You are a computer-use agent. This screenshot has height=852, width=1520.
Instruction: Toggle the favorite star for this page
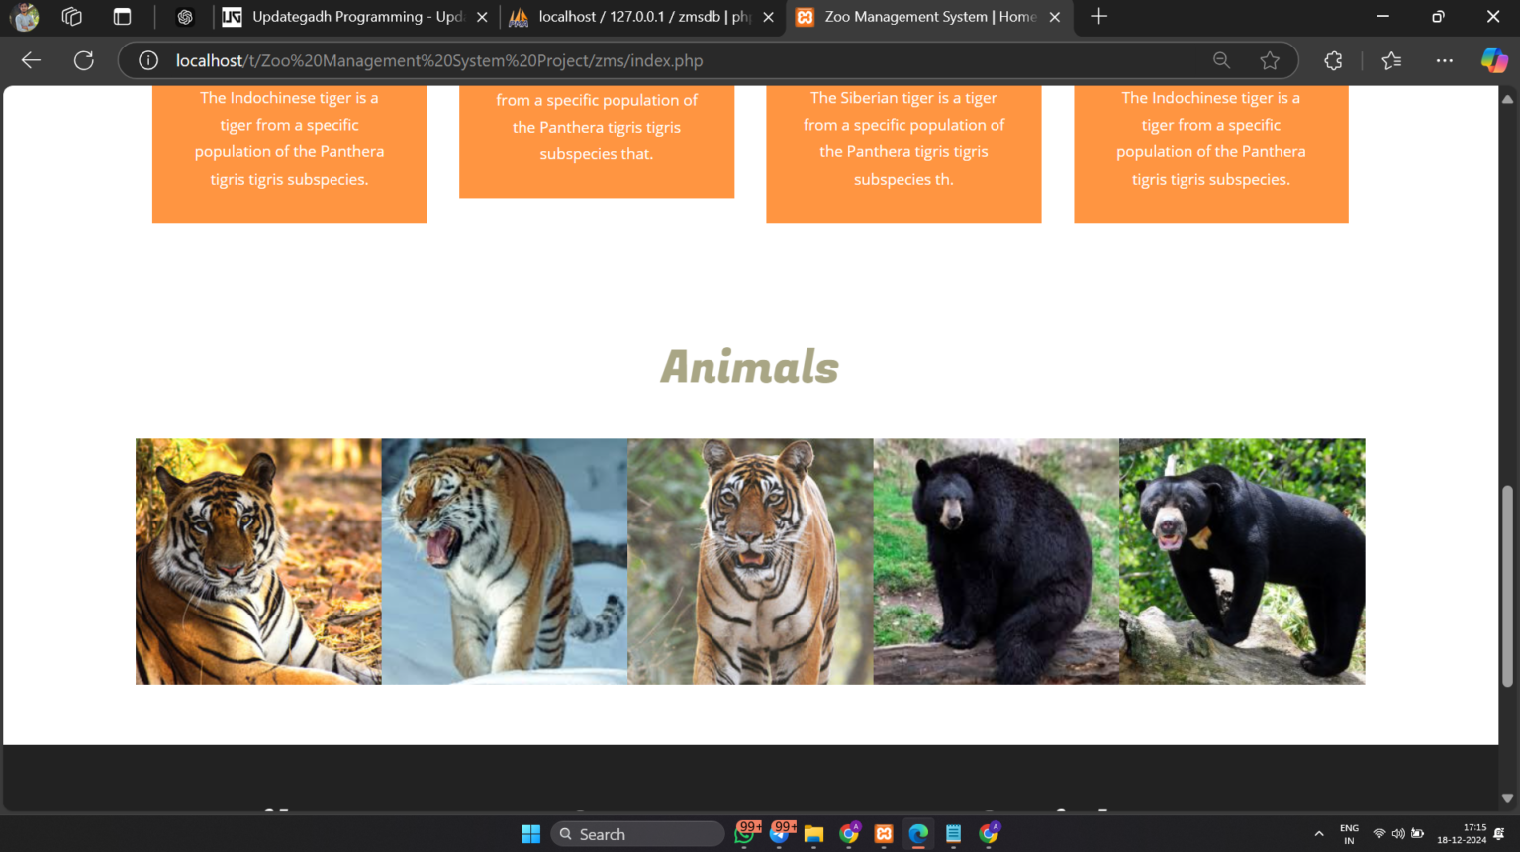pos(1270,60)
